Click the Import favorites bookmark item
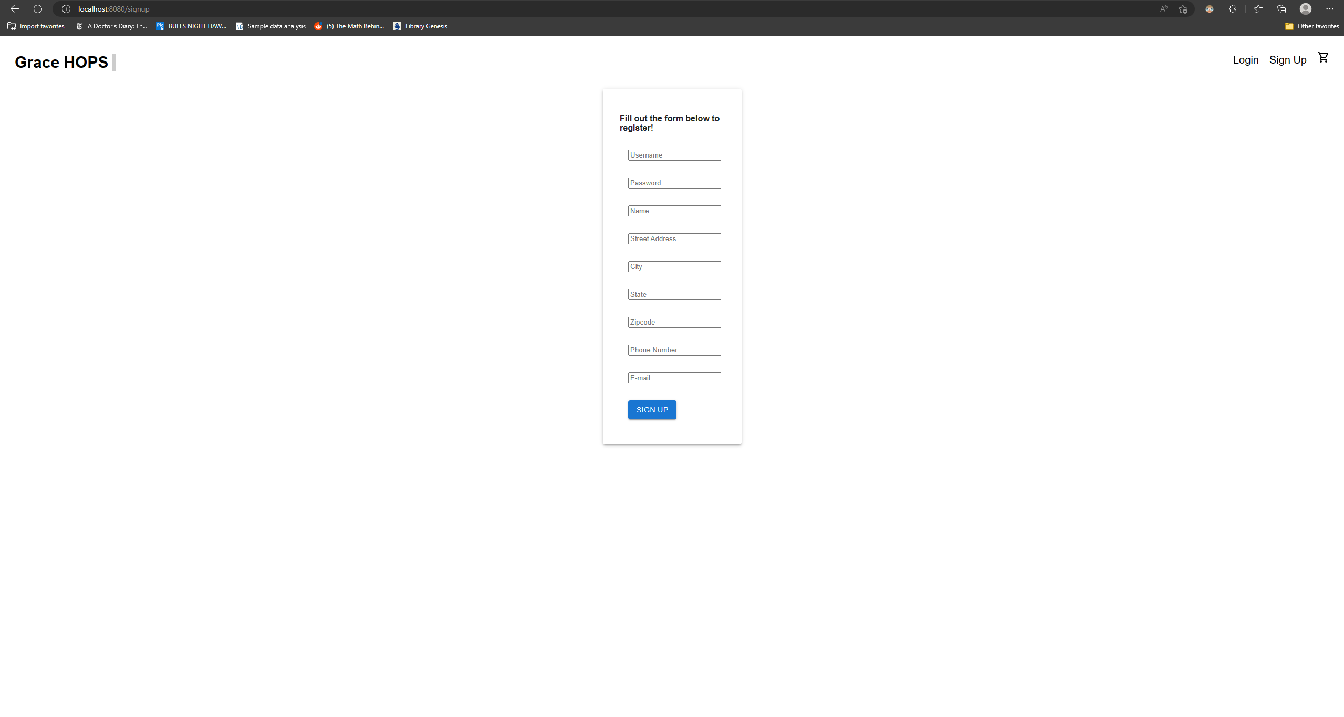 pyautogui.click(x=35, y=26)
